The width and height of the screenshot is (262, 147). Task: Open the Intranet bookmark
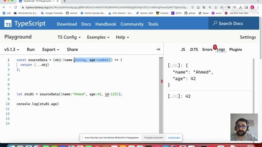pyautogui.click(x=162, y=13)
